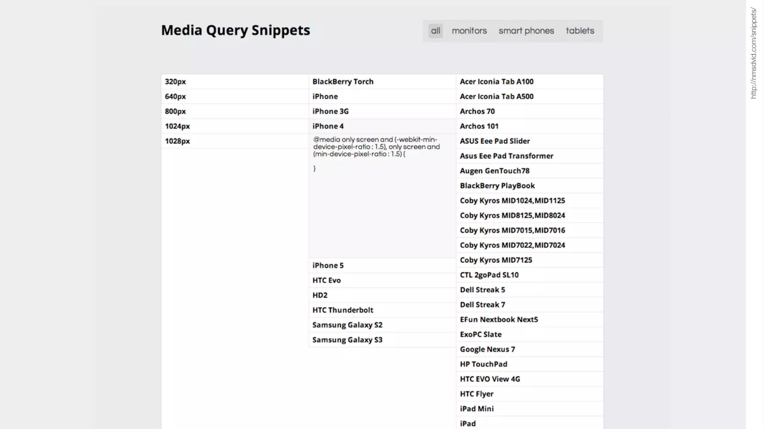Screen dimensions: 764x429
Task: Show only the tablets filter
Action: (x=580, y=31)
